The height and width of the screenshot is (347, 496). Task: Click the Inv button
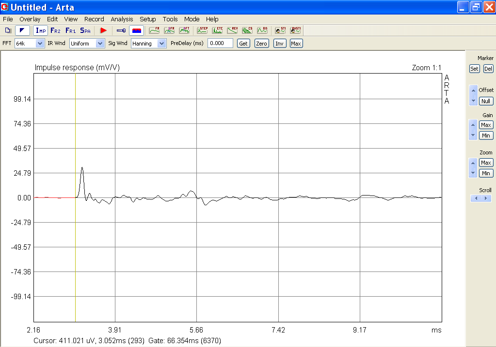pos(279,43)
